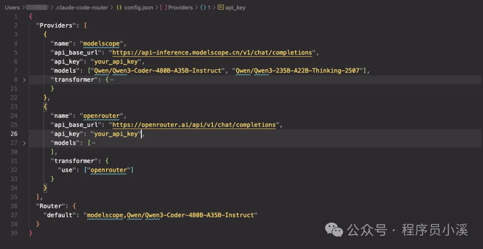Click the "transformer" key on line 8
Viewport: 483px width, 249px height.
click(74, 80)
